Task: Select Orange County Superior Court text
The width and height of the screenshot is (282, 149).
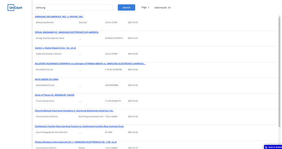Action: (50, 38)
